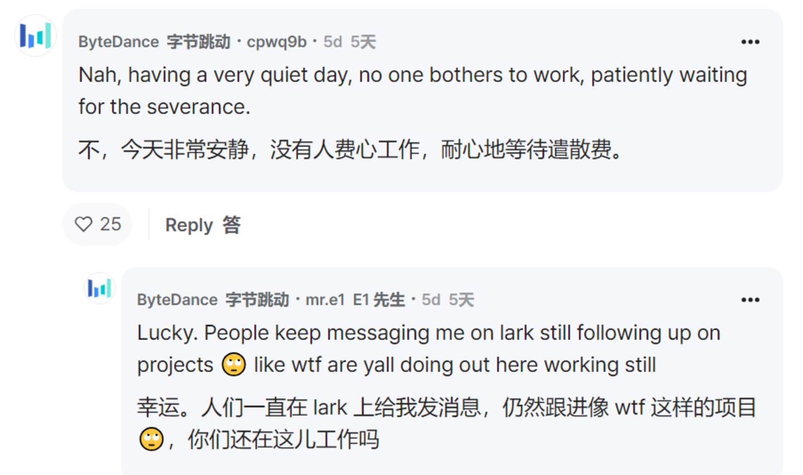Like the comment with the heart icon

coord(84,224)
